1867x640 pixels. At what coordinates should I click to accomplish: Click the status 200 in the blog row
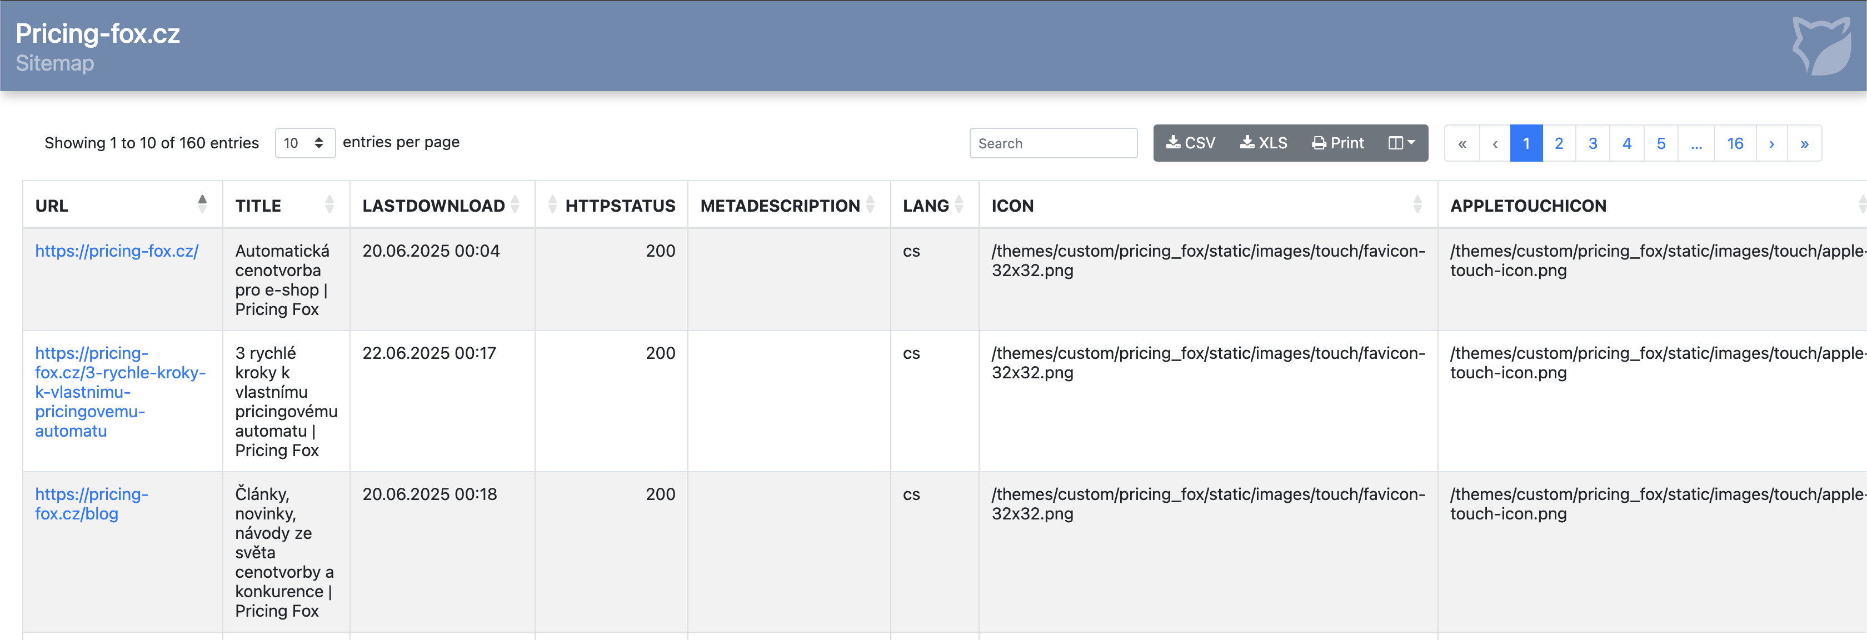pos(660,494)
